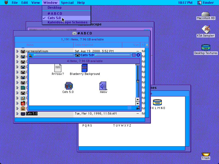The width and height of the screenshot is (219, 164).
Task: Select the Cats 5.0 row in # A B C D list
Action: click(80, 113)
